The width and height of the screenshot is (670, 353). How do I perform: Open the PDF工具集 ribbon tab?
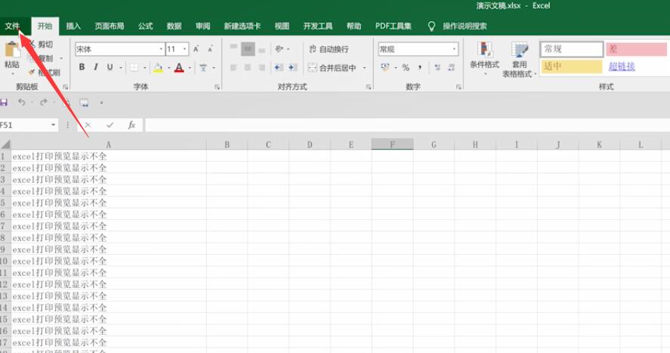coord(393,26)
